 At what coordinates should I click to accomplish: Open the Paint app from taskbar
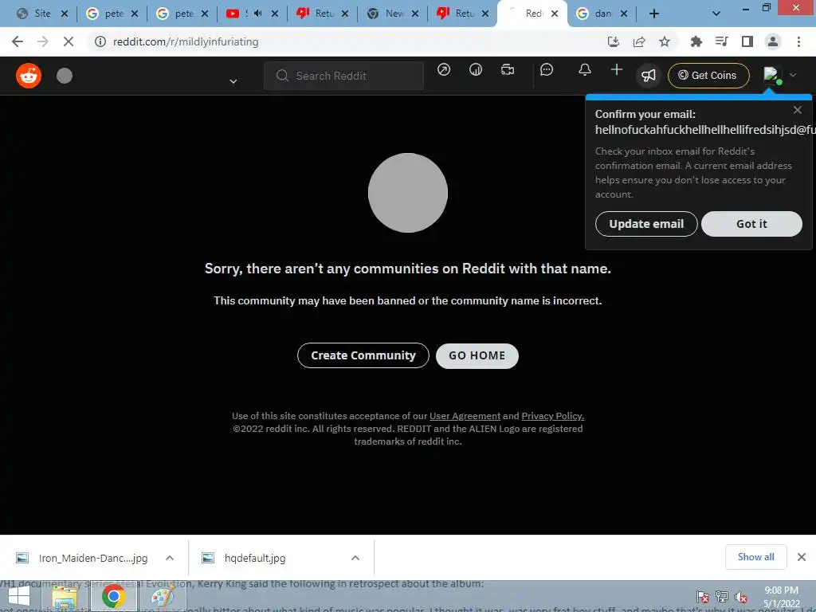pos(163,596)
